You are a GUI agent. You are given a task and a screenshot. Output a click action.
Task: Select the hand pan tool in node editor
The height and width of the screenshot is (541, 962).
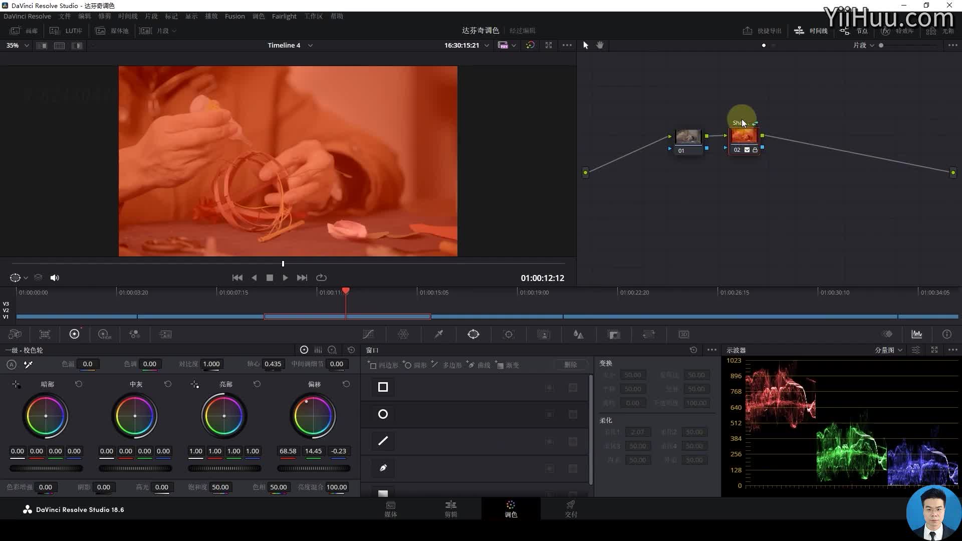[x=600, y=45]
